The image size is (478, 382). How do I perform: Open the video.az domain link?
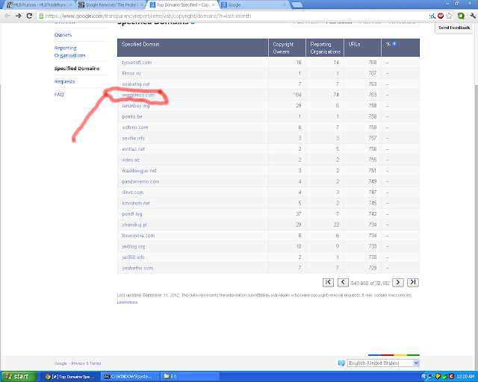(131, 160)
